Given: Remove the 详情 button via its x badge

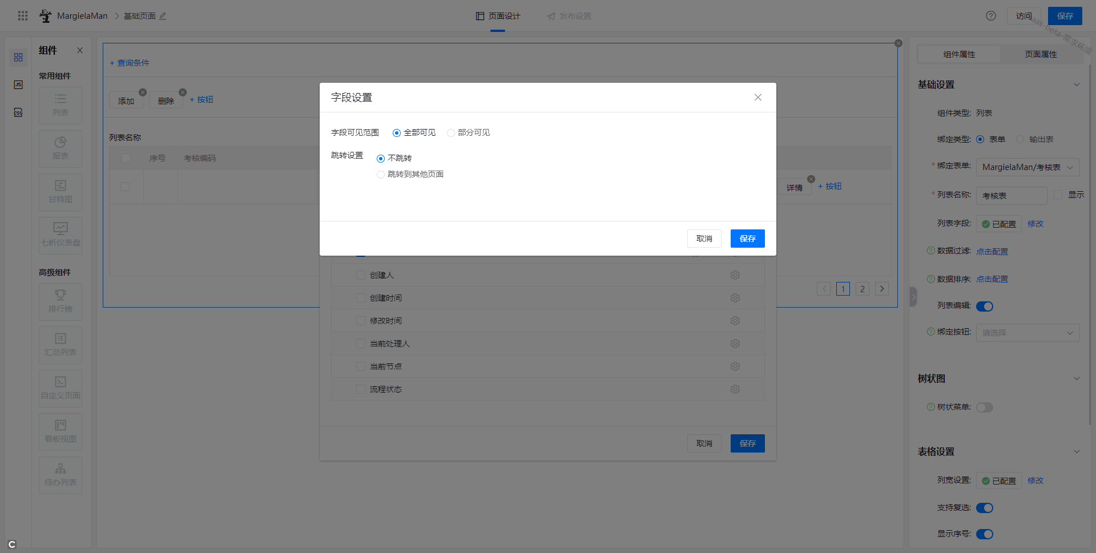Looking at the screenshot, I should pos(811,179).
